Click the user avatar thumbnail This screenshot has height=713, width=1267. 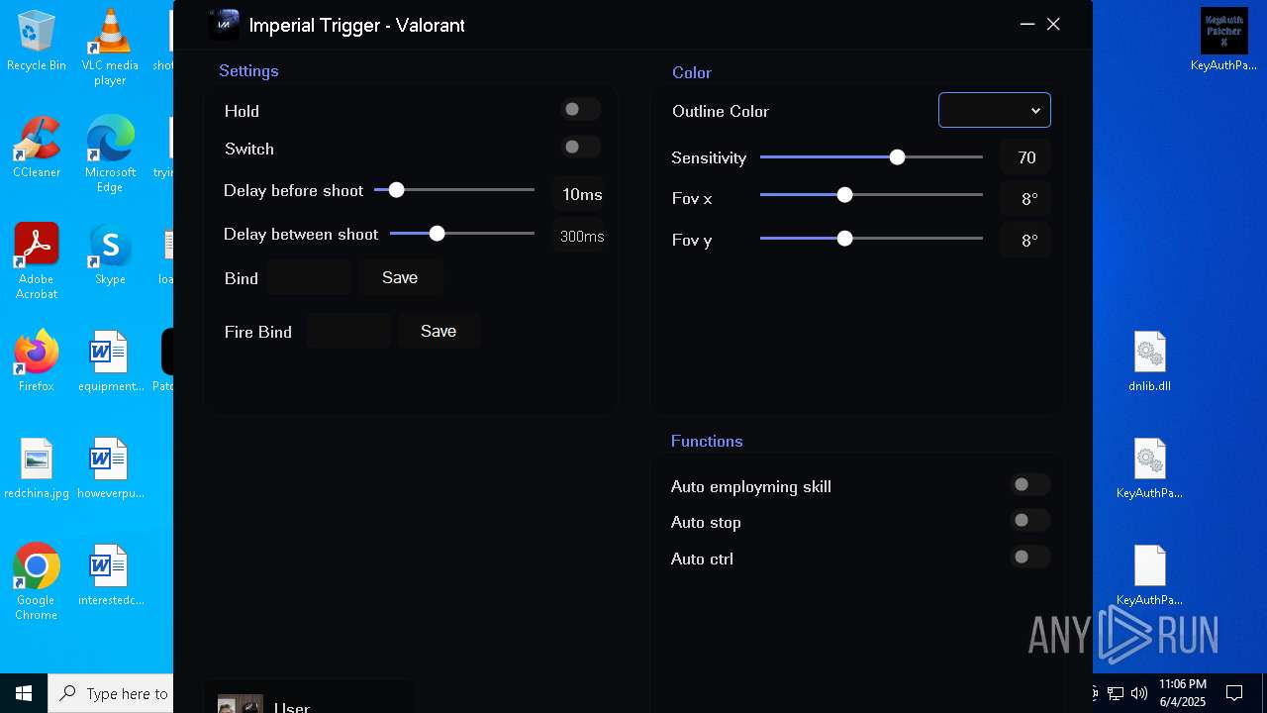click(x=241, y=704)
